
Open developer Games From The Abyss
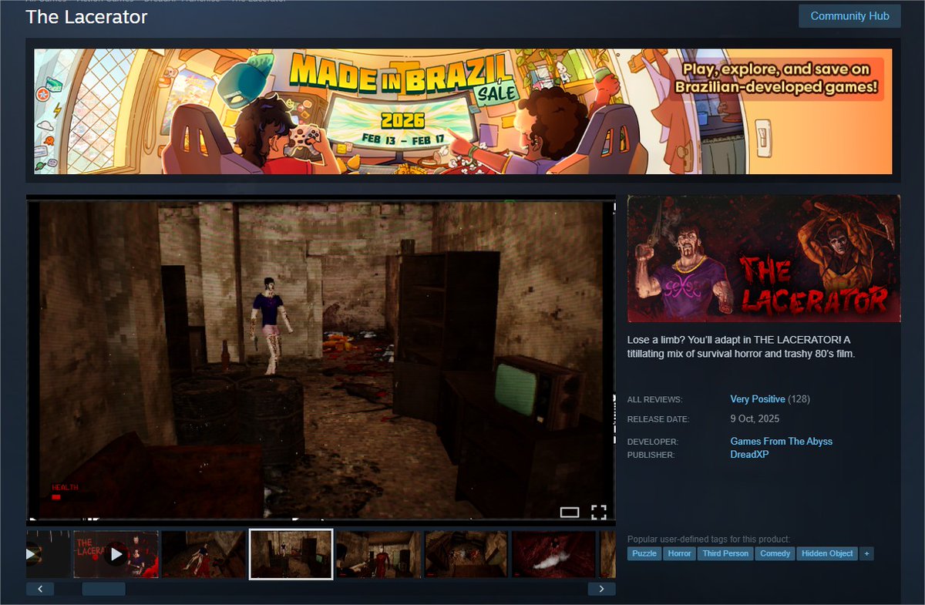point(782,442)
